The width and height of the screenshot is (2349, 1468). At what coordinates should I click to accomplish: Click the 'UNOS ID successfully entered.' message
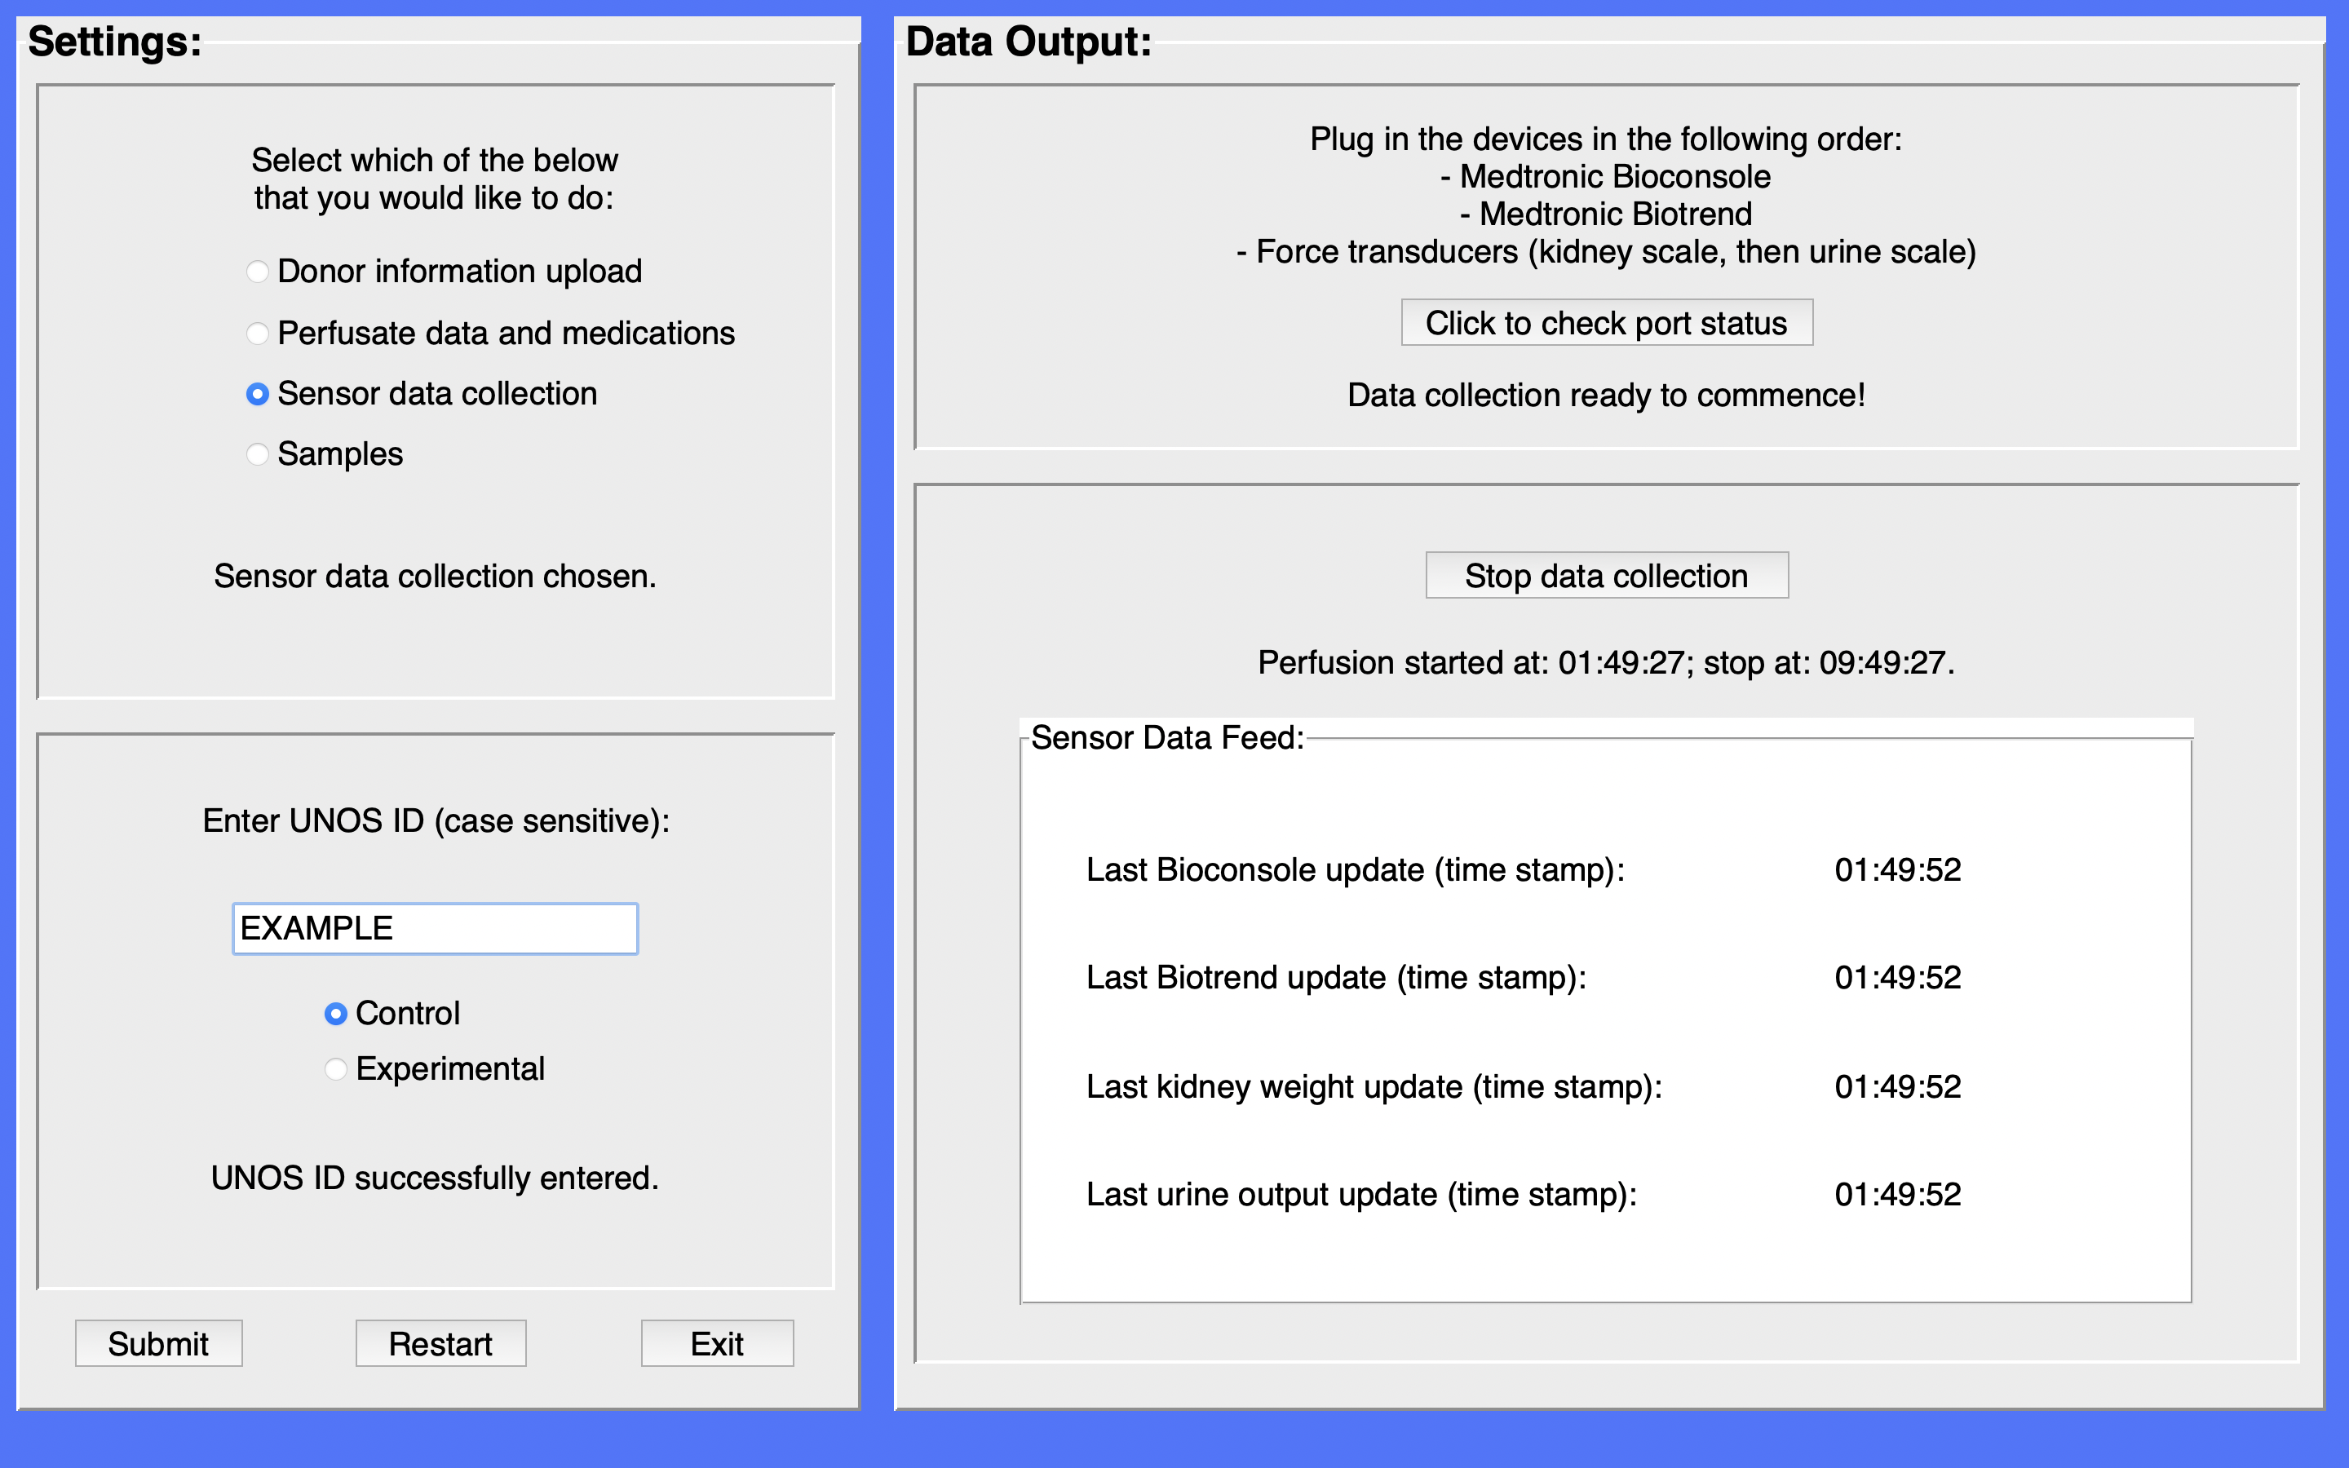tap(435, 1178)
